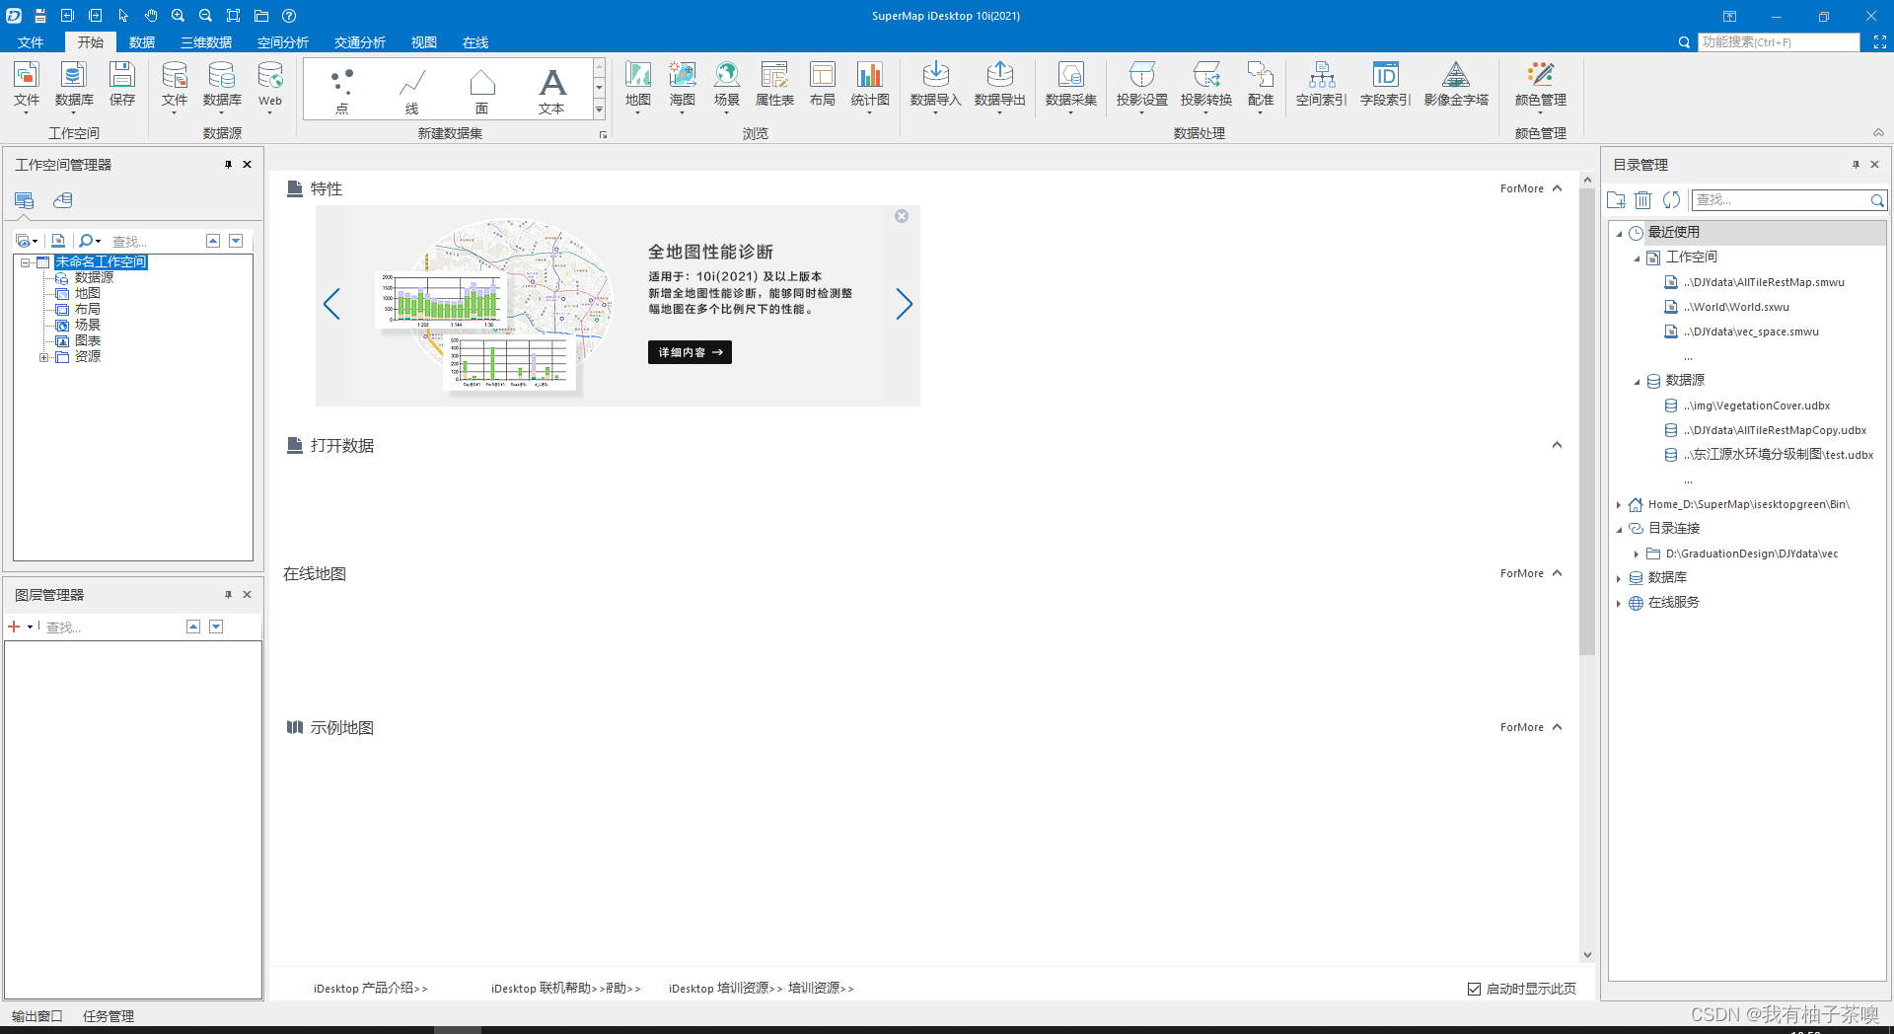Switch to 数据 ribbon tab
The height and width of the screenshot is (1034, 1894).
(142, 42)
